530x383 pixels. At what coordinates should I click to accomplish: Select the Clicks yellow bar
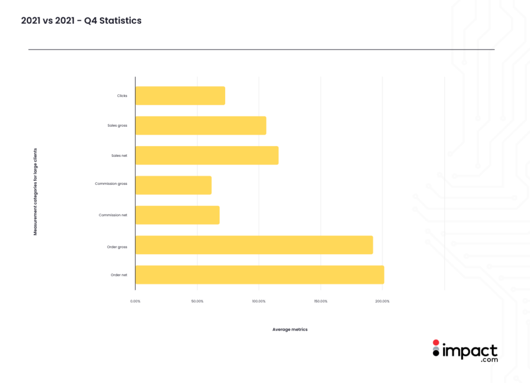(180, 96)
